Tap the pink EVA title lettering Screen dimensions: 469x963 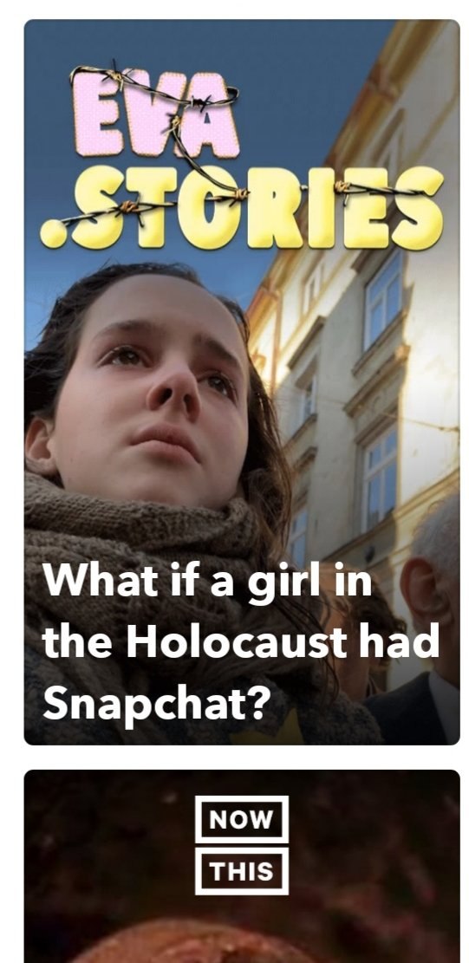[155, 111]
